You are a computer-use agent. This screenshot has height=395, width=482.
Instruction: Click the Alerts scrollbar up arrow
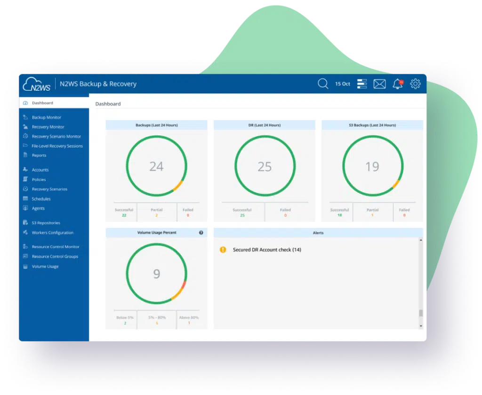tap(421, 240)
